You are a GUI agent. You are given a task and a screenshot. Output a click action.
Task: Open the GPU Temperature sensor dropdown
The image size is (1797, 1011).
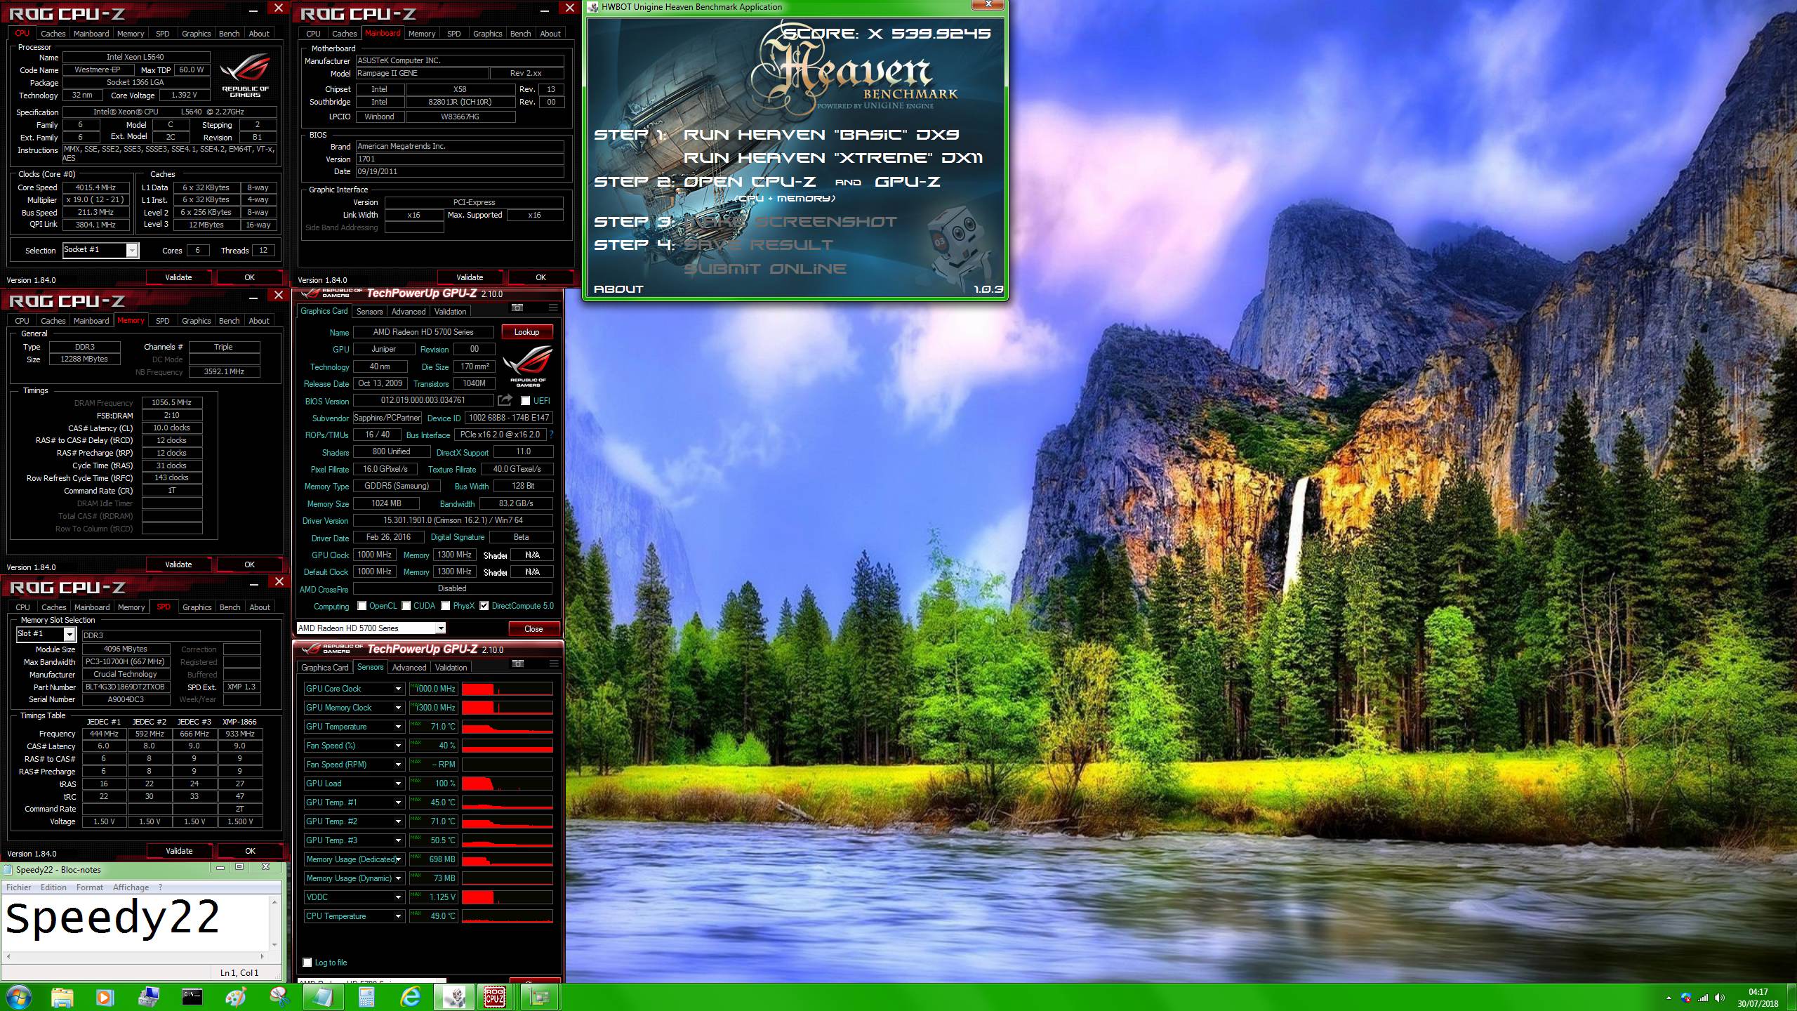(x=354, y=727)
